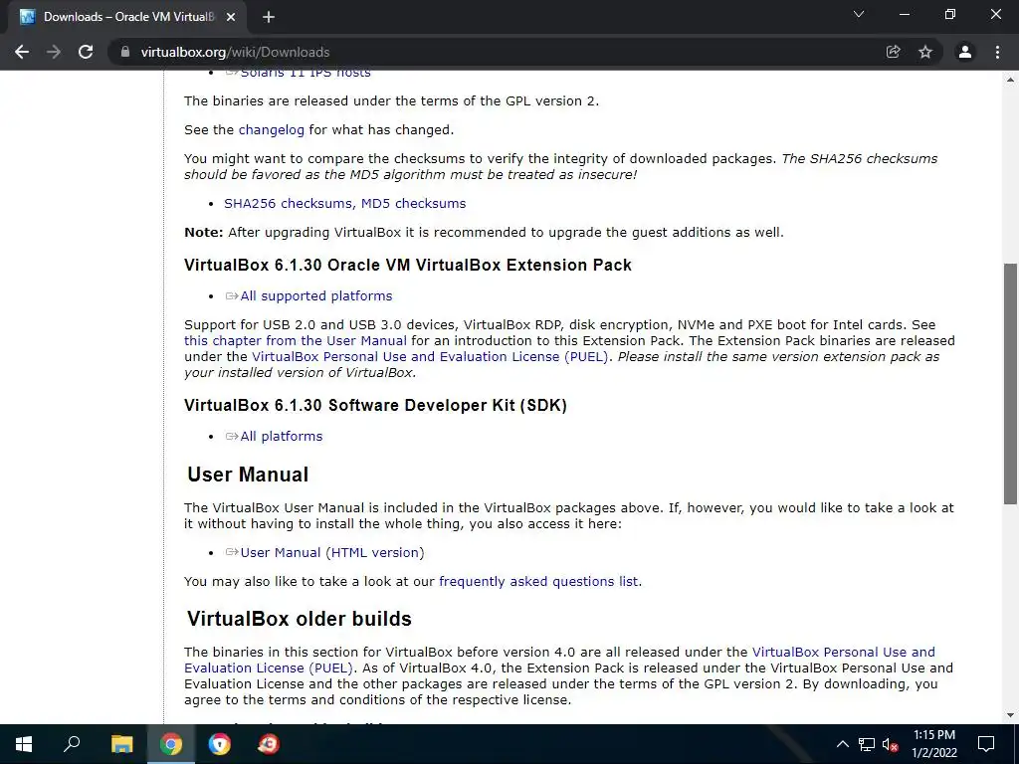
Task: Click the scrollbar down arrow
Action: coord(1010,715)
